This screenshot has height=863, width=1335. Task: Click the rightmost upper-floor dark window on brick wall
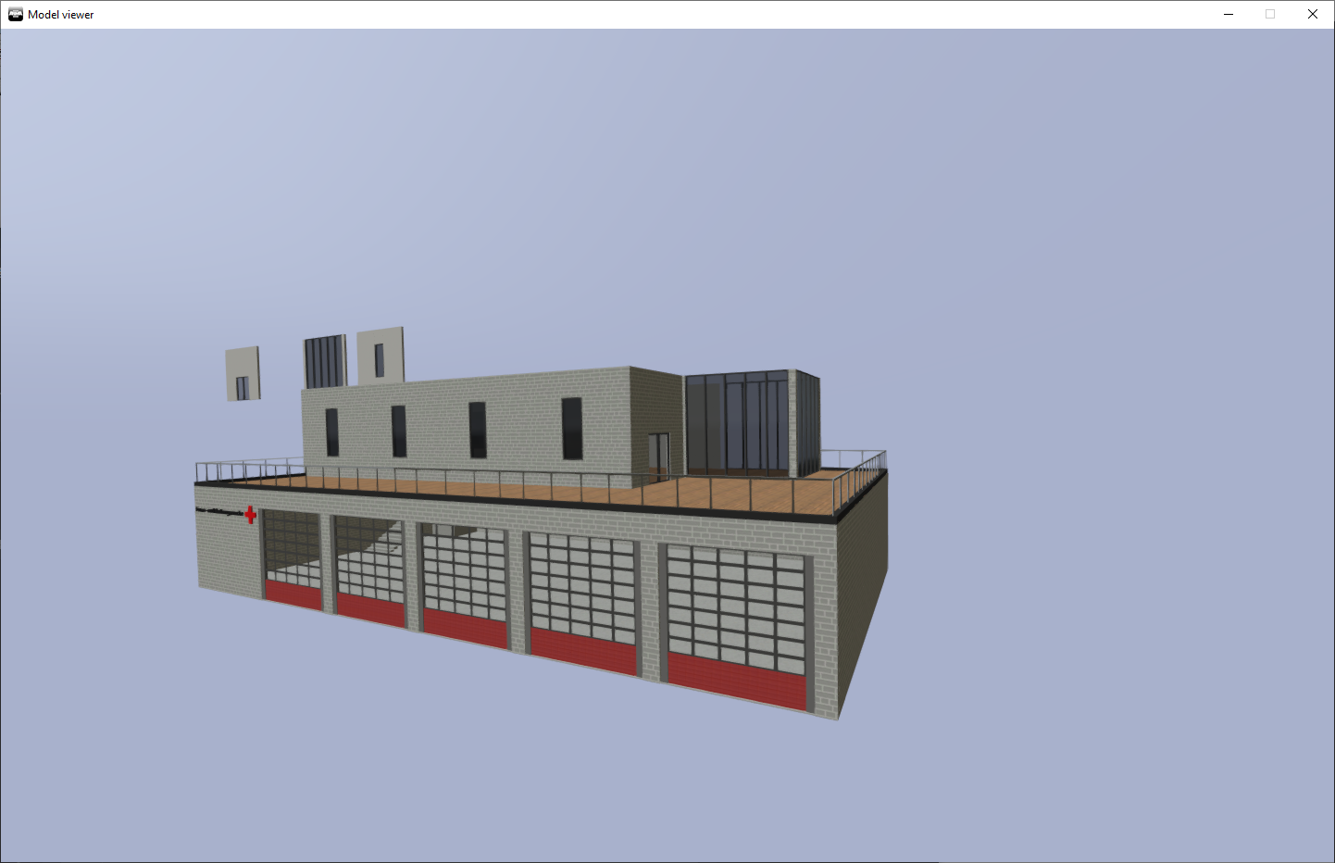point(572,428)
